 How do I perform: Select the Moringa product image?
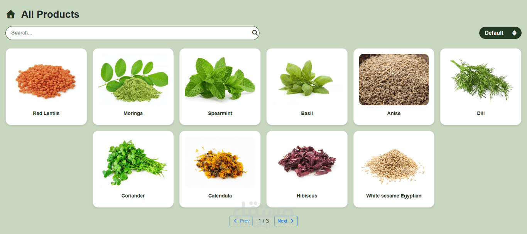point(133,80)
